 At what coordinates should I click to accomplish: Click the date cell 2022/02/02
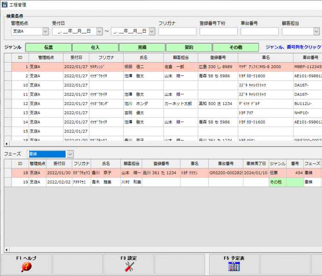[x=59, y=182]
